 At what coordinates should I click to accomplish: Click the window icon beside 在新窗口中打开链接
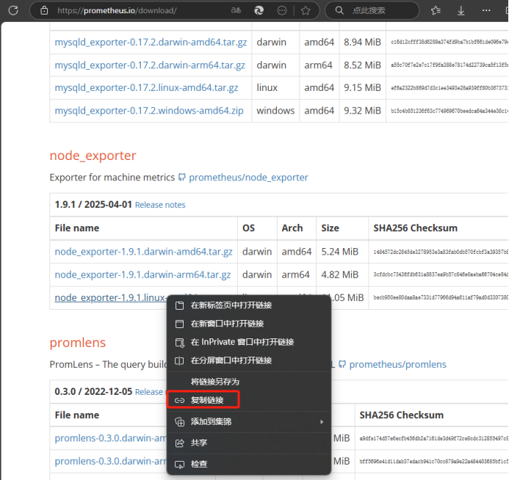[179, 324]
